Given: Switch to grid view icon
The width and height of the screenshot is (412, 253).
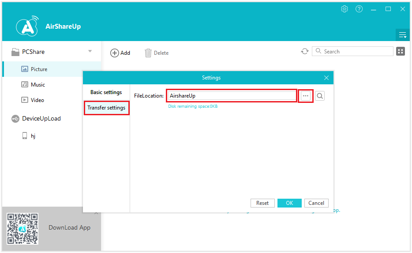Looking at the screenshot, I should click(401, 51).
